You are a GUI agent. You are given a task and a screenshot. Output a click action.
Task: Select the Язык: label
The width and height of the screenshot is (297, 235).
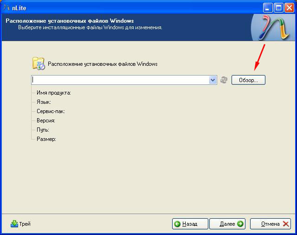44,102
